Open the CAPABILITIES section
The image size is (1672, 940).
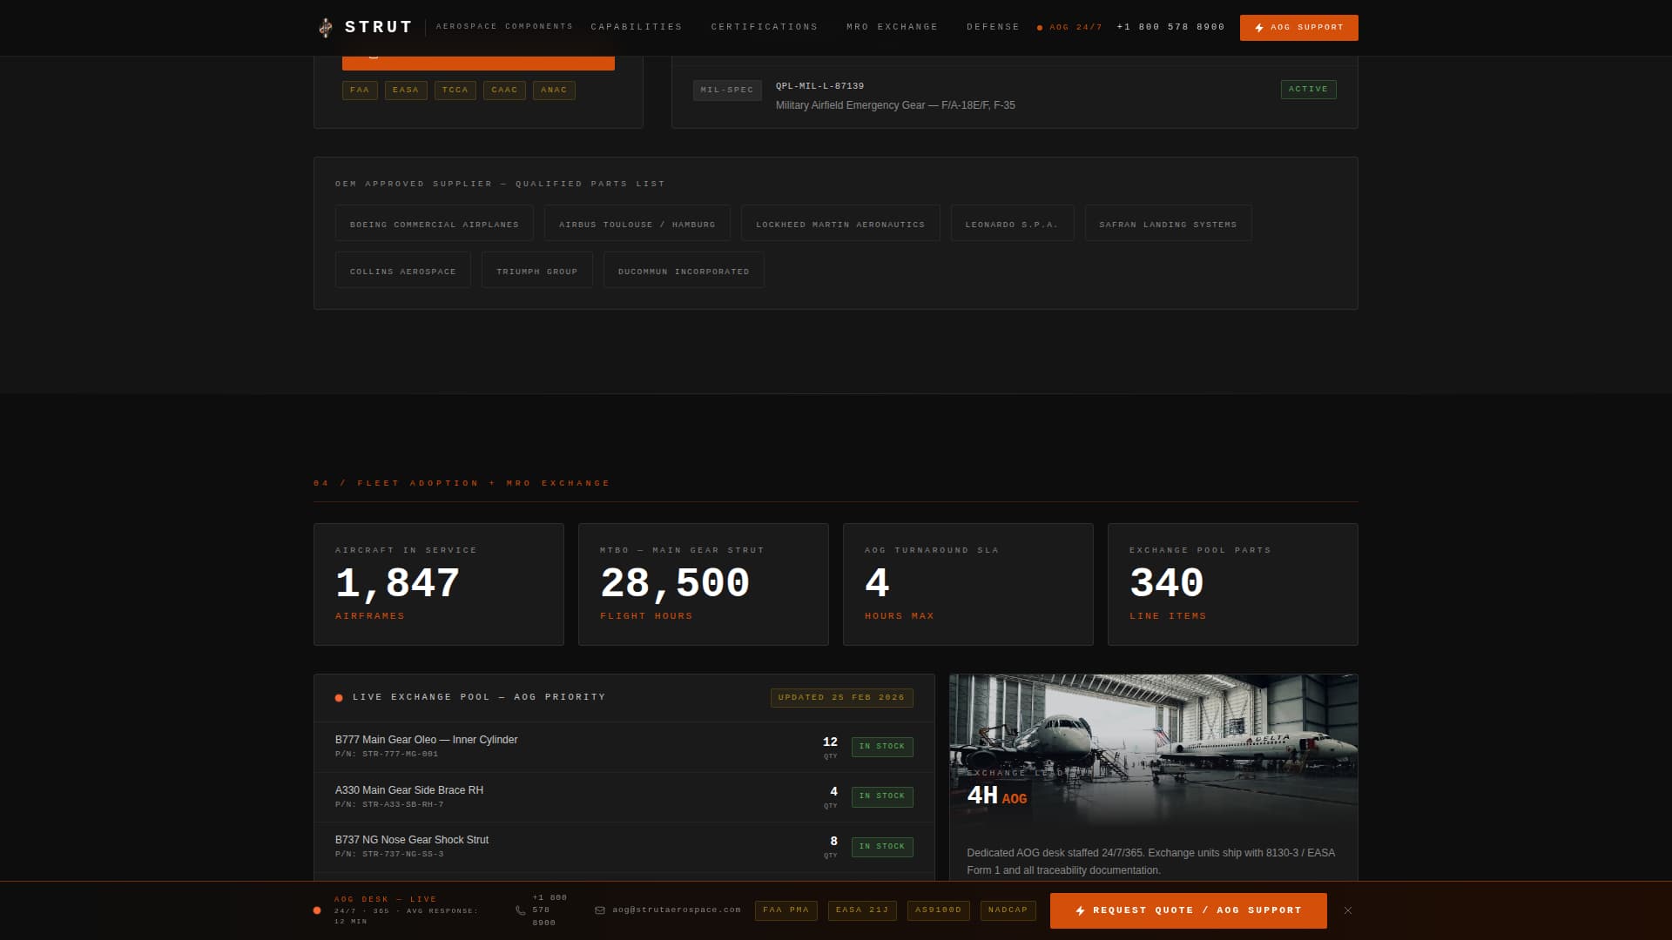pyautogui.click(x=637, y=27)
